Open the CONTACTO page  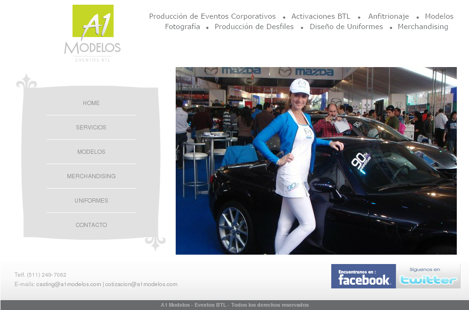click(x=91, y=225)
